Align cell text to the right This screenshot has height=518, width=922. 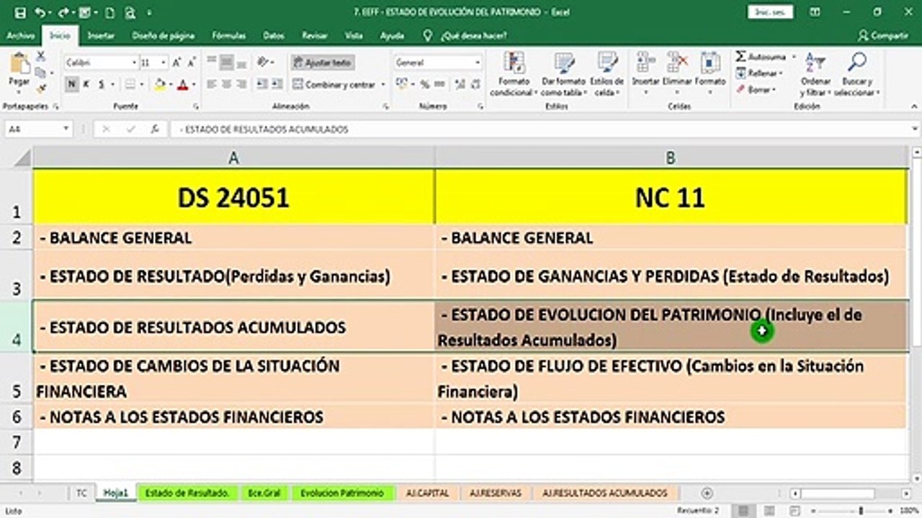tap(241, 84)
